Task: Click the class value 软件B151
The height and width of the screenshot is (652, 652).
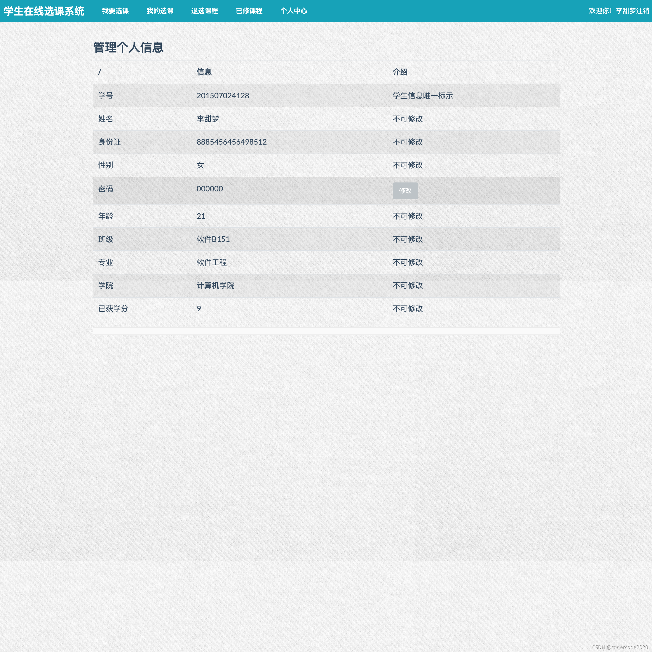Action: pos(213,239)
